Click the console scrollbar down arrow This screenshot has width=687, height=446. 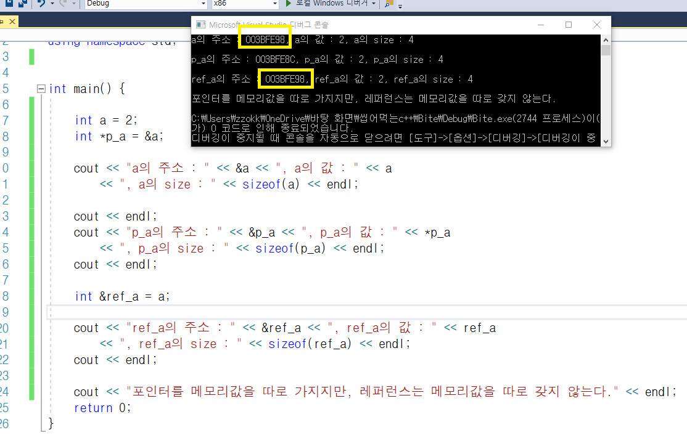(x=606, y=141)
